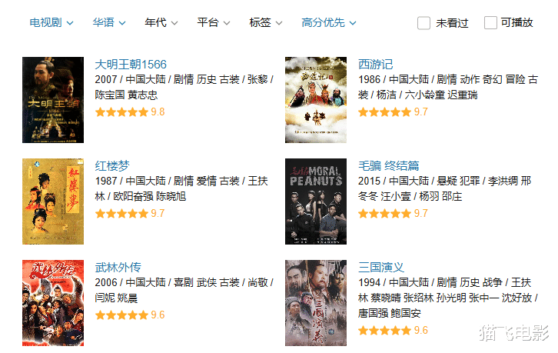
Task: Click the star rating of 三国演义
Action: point(393,331)
